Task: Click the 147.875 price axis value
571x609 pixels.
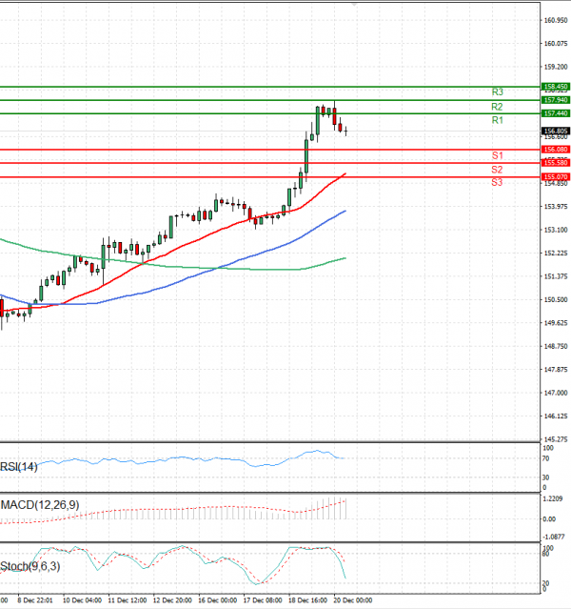Action: click(x=556, y=370)
